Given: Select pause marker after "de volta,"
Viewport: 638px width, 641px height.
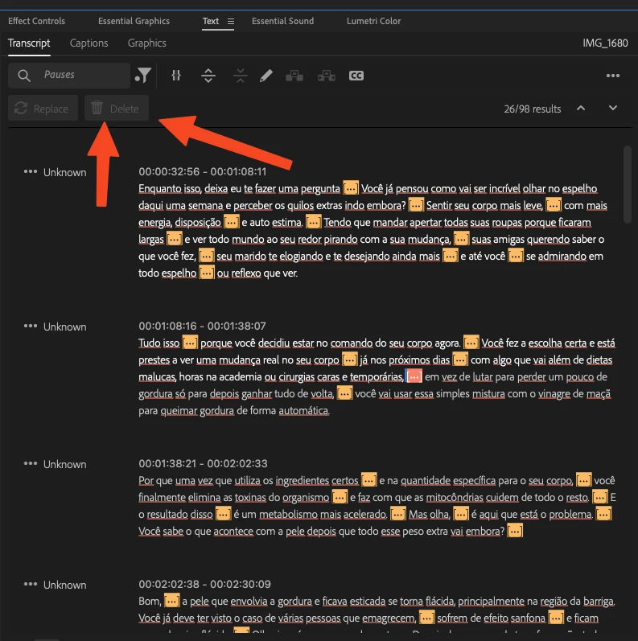Looking at the screenshot, I should [344, 393].
